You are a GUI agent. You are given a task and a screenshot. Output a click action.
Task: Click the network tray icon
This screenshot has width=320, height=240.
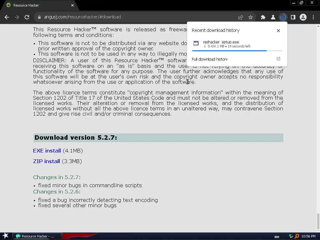point(291,236)
